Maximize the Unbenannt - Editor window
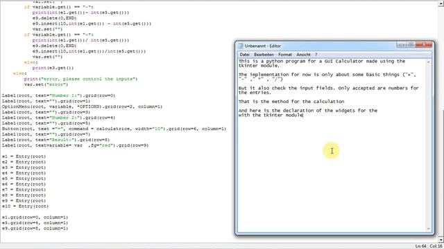The image size is (444, 249). [x=411, y=45]
